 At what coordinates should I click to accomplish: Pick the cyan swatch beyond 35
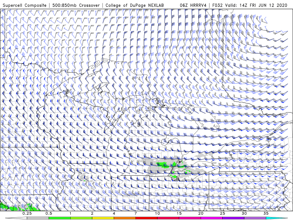[277, 218]
